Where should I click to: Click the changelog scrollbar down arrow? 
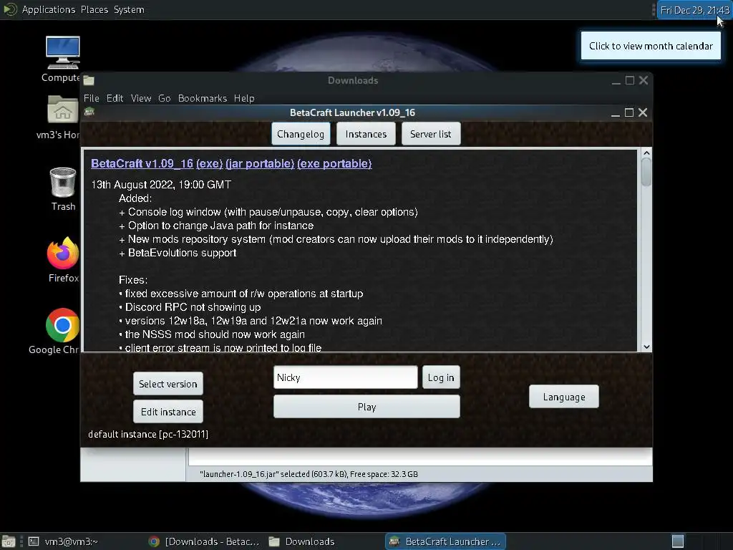click(646, 347)
